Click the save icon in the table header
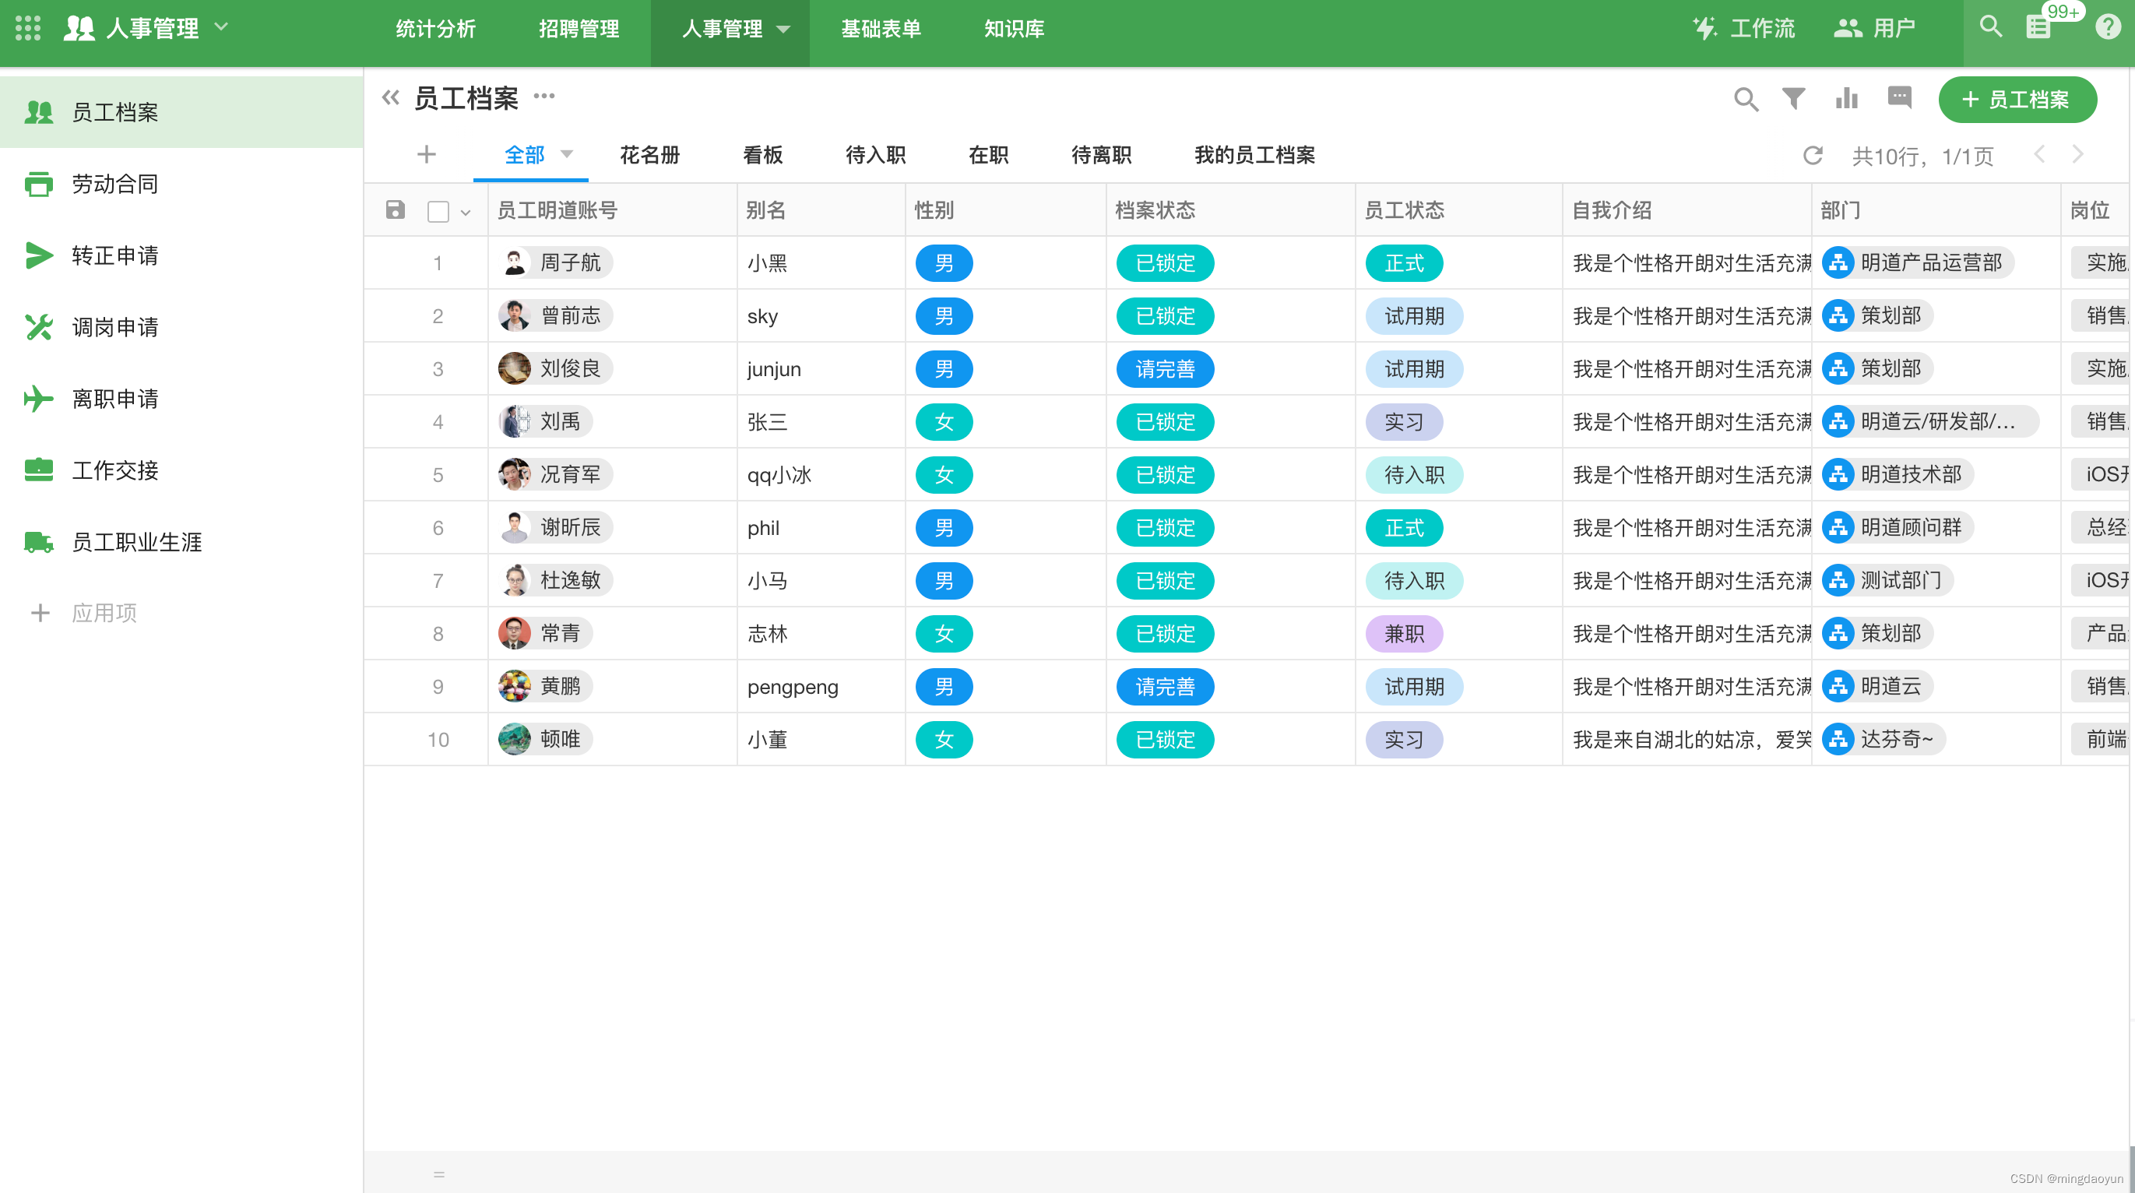 coord(394,210)
